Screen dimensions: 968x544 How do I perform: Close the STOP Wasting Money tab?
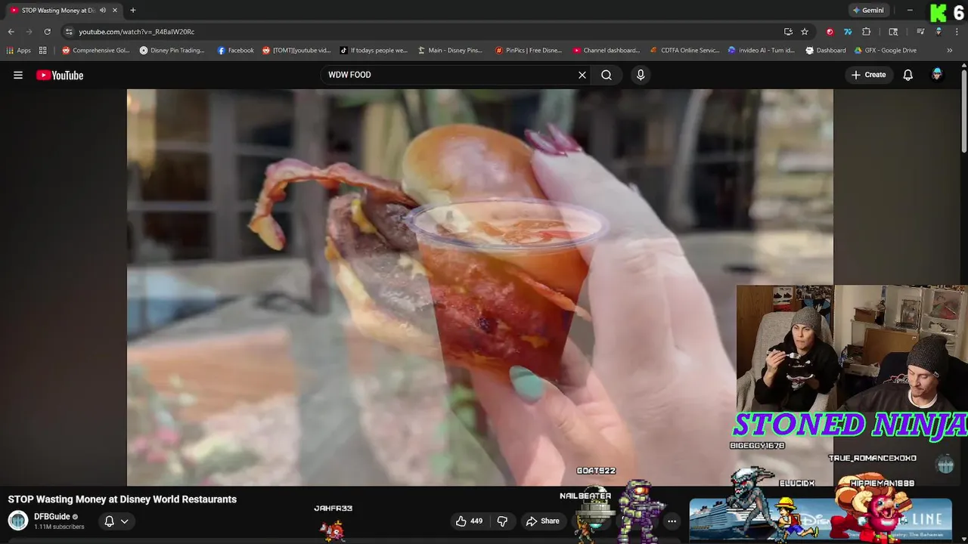click(x=115, y=11)
